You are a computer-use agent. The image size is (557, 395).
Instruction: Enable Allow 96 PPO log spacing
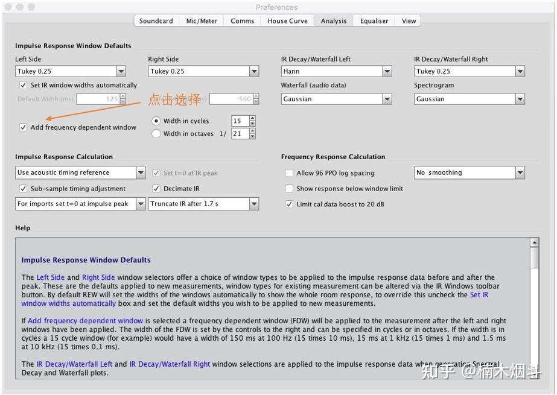pyautogui.click(x=289, y=173)
